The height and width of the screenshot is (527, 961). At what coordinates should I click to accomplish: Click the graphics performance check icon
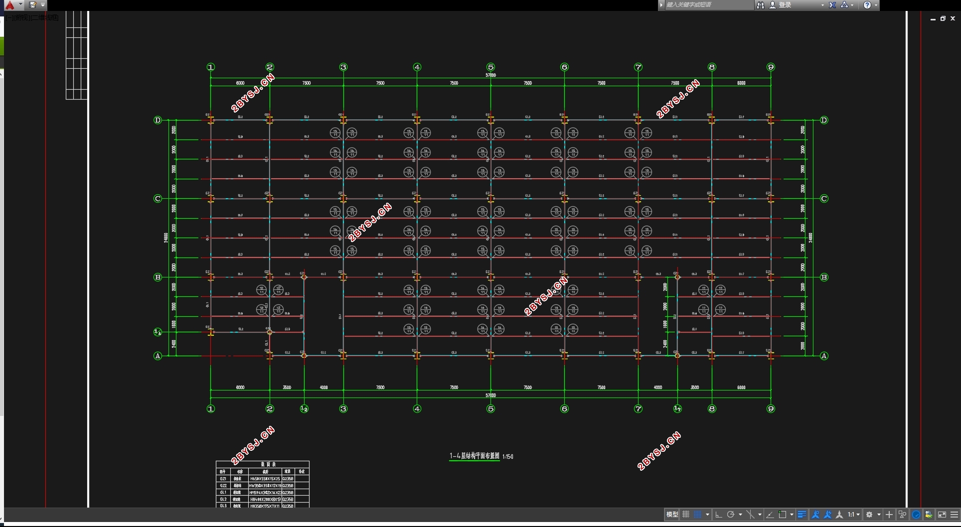tap(929, 515)
